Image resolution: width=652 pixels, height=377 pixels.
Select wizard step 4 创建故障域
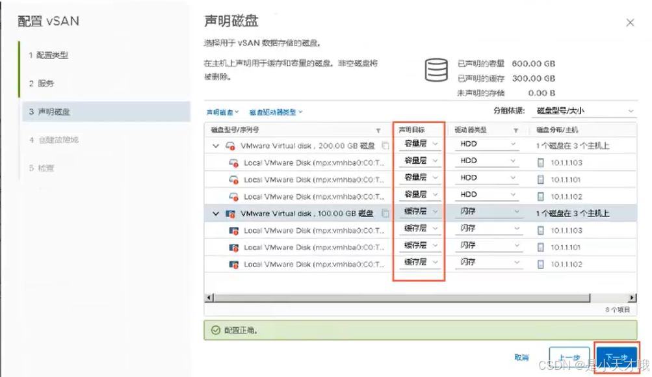click(54, 140)
